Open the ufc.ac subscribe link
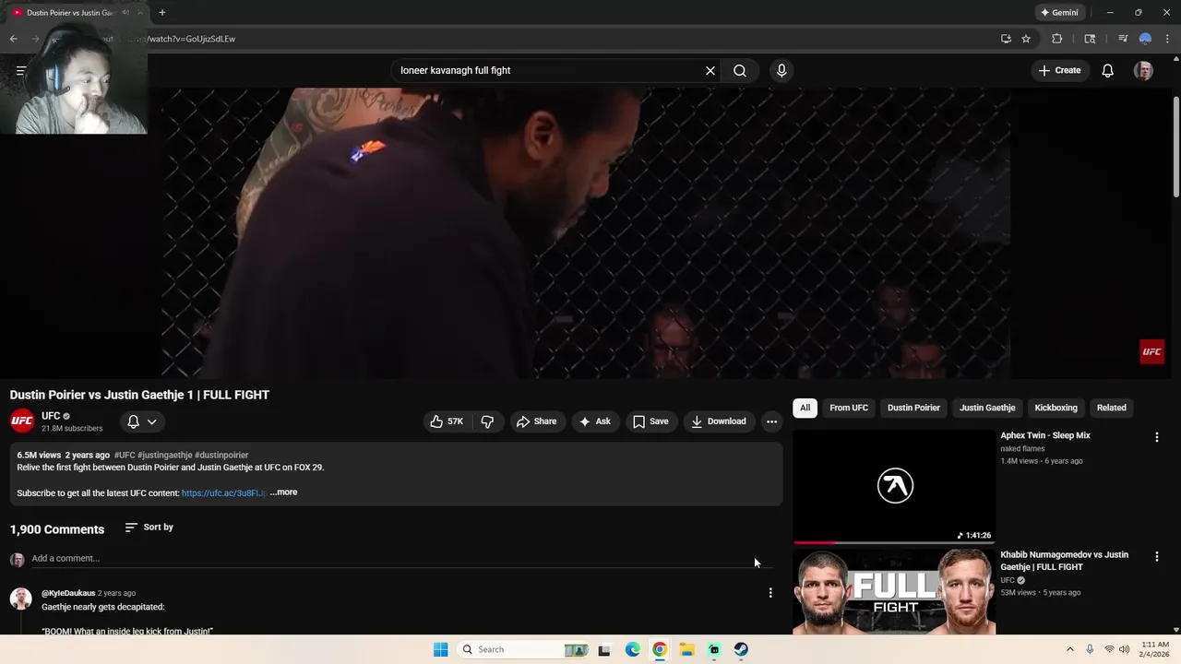The height and width of the screenshot is (664, 1181). point(223,493)
